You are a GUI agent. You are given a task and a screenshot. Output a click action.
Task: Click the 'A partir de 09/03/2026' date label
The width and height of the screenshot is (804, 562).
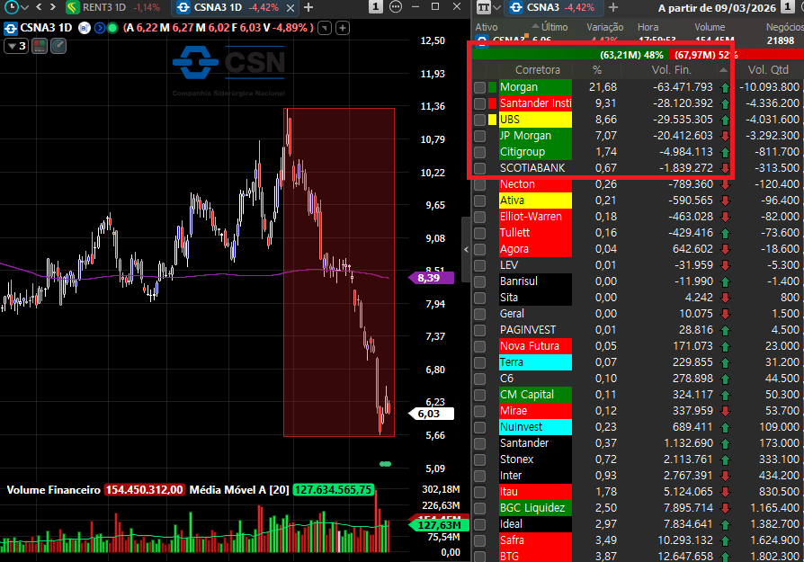pos(717,8)
